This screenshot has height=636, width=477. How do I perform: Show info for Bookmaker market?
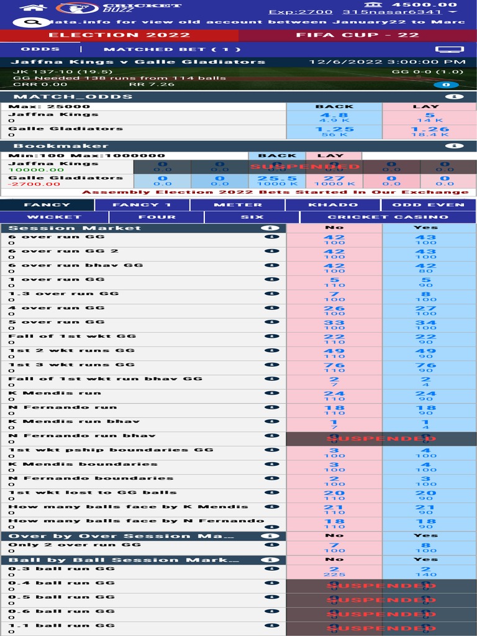[454, 146]
